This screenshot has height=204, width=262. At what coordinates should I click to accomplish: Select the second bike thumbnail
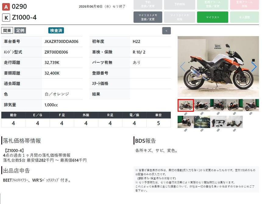point(202,105)
